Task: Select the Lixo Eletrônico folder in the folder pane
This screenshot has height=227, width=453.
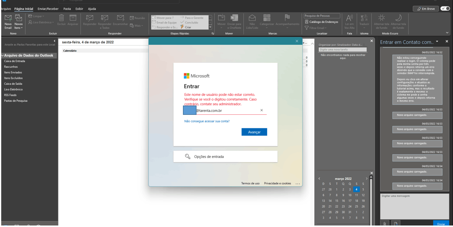Action: point(13,90)
